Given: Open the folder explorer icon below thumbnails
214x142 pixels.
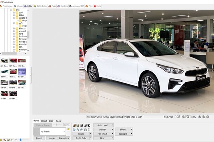Looking at the screenshot, I should pyautogui.click(x=8, y=140).
